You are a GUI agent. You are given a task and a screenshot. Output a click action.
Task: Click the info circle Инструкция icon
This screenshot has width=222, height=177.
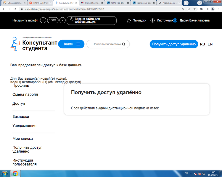(x=152, y=21)
